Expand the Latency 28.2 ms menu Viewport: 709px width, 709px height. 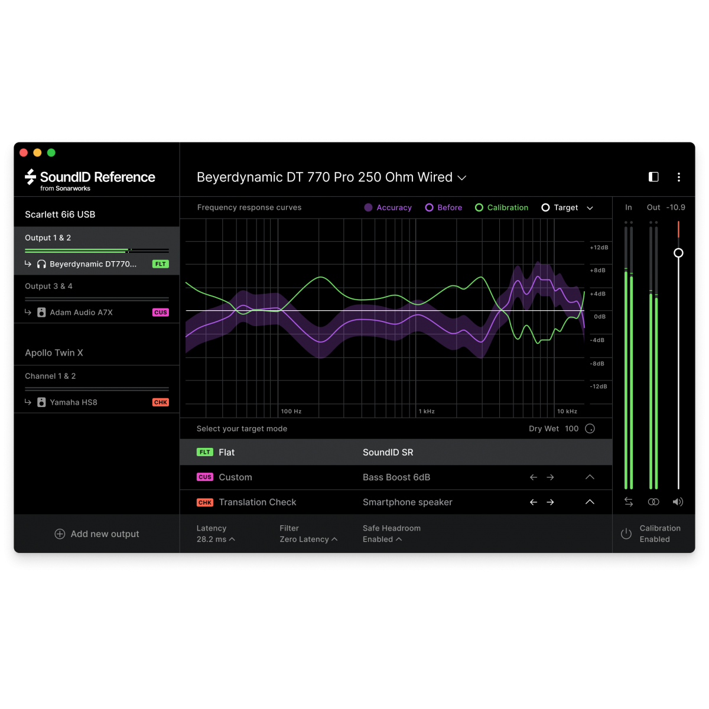click(x=216, y=539)
